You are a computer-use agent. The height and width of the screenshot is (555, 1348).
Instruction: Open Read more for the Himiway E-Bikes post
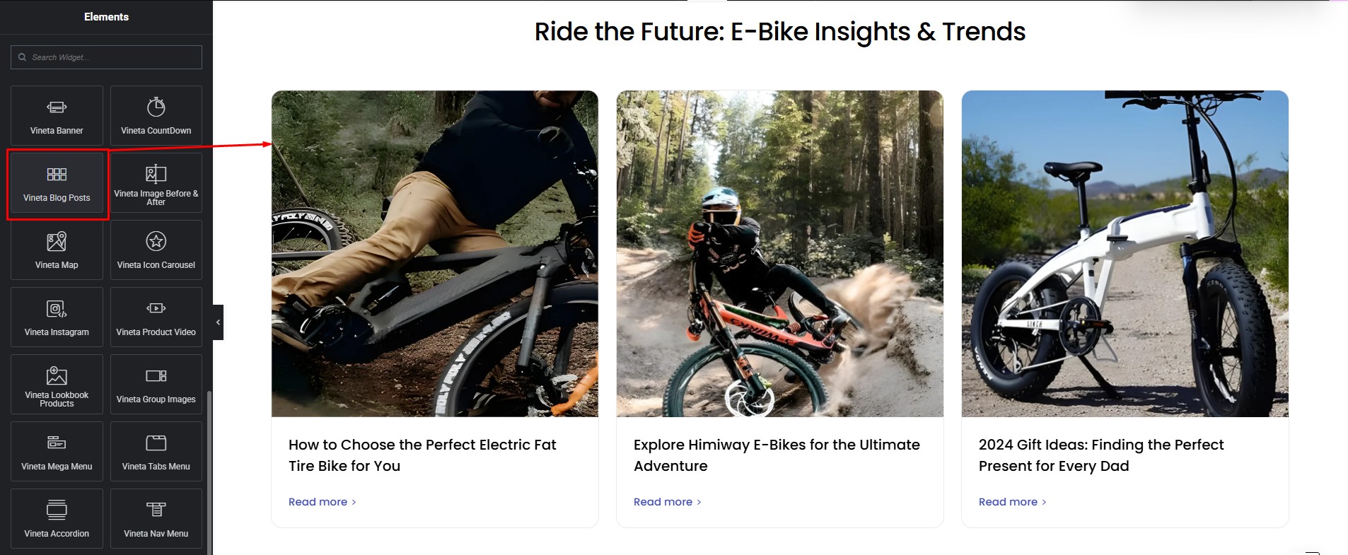click(x=667, y=502)
